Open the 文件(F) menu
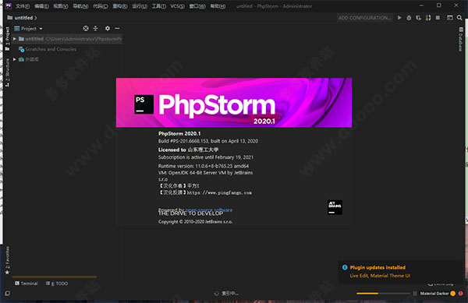 [23, 6]
